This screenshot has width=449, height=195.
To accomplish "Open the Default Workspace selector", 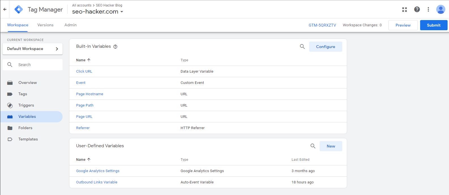I will click(x=33, y=49).
